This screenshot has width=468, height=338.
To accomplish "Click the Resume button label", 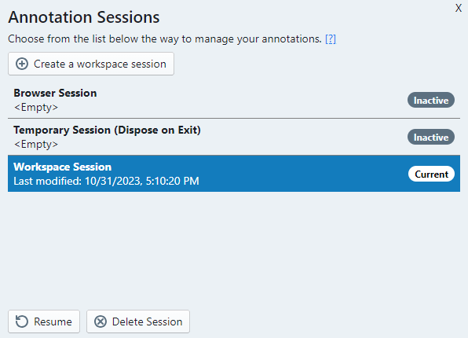I will coord(53,321).
